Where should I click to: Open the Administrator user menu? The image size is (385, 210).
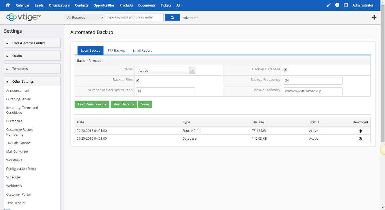tap(364, 5)
